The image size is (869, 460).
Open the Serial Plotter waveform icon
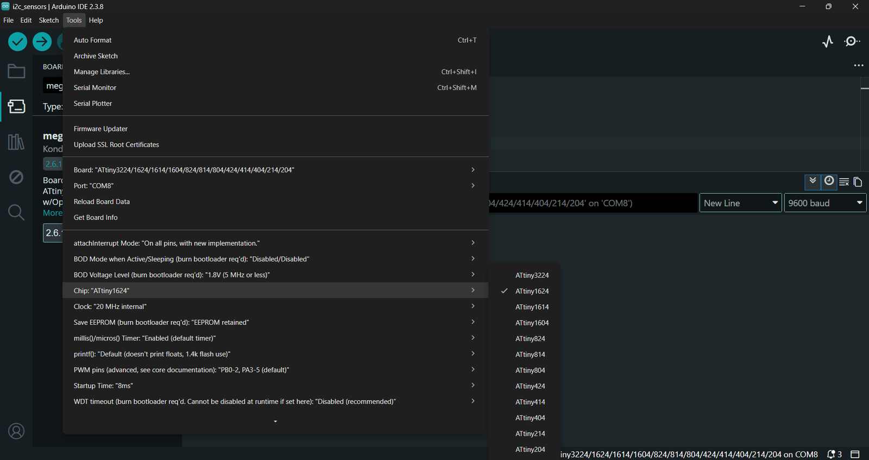pyautogui.click(x=828, y=42)
